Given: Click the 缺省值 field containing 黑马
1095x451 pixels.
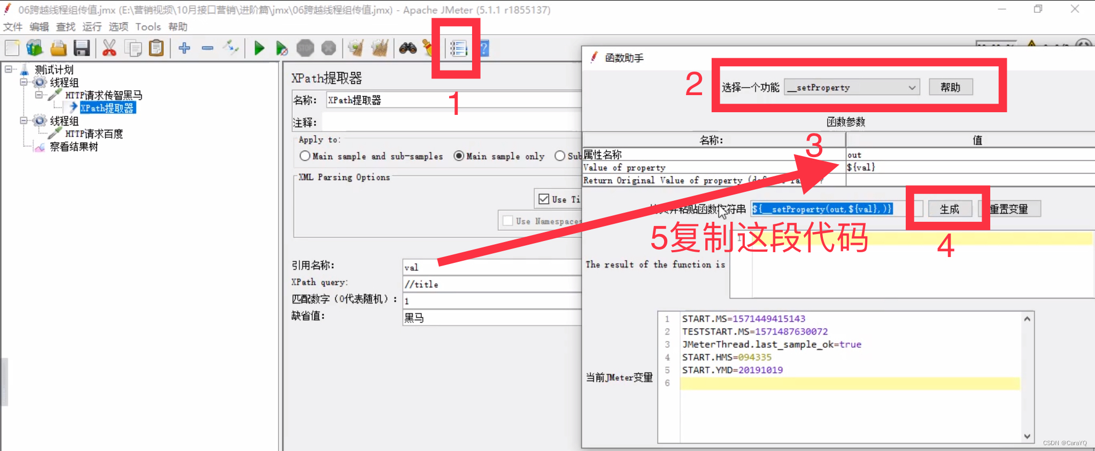Looking at the screenshot, I should (492, 317).
